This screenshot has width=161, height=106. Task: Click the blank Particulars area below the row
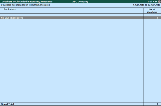[72, 61]
